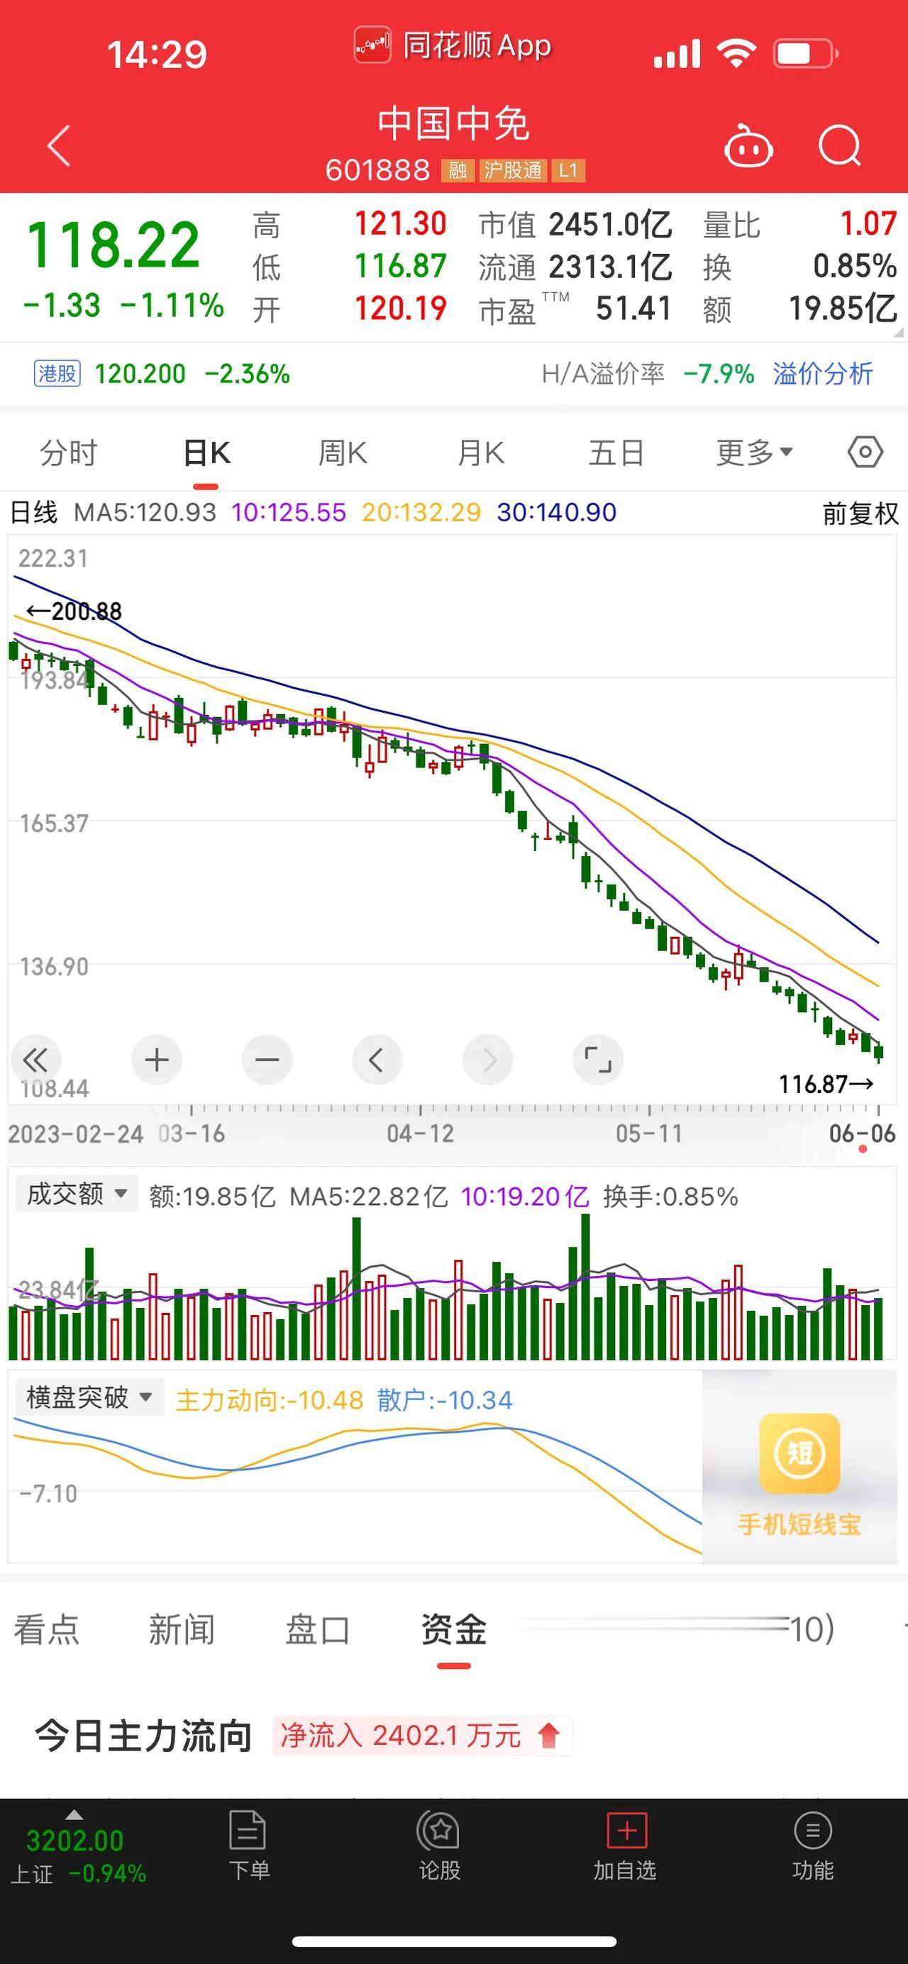
Task: Open 上证 3202.00 index quote
Action: tap(79, 1855)
